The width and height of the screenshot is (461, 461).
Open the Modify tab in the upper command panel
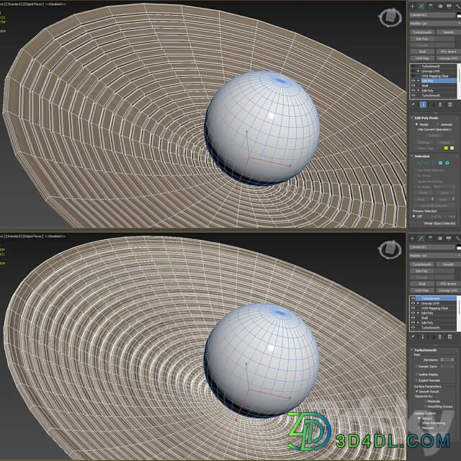[x=421, y=6]
